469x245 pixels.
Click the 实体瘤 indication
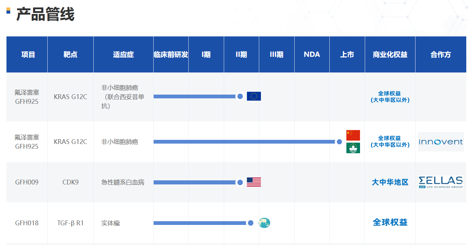tap(110, 223)
